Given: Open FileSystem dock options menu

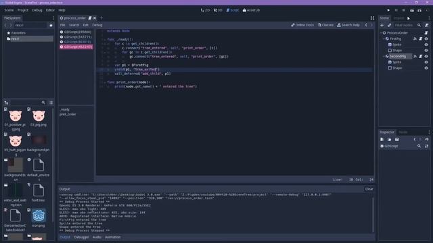Looking at the screenshot, I should pyautogui.click(x=53, y=18).
